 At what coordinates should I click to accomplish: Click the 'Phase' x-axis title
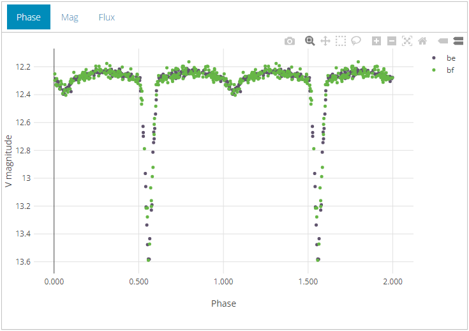pyautogui.click(x=223, y=304)
